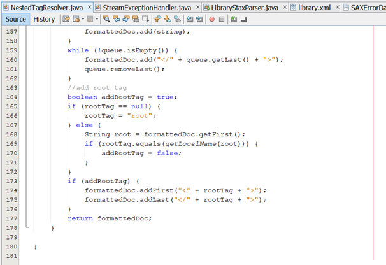Viewport: 386px width, 265px height.
Task: Click '(rootTag == null)' on line 165
Action: click(116, 106)
